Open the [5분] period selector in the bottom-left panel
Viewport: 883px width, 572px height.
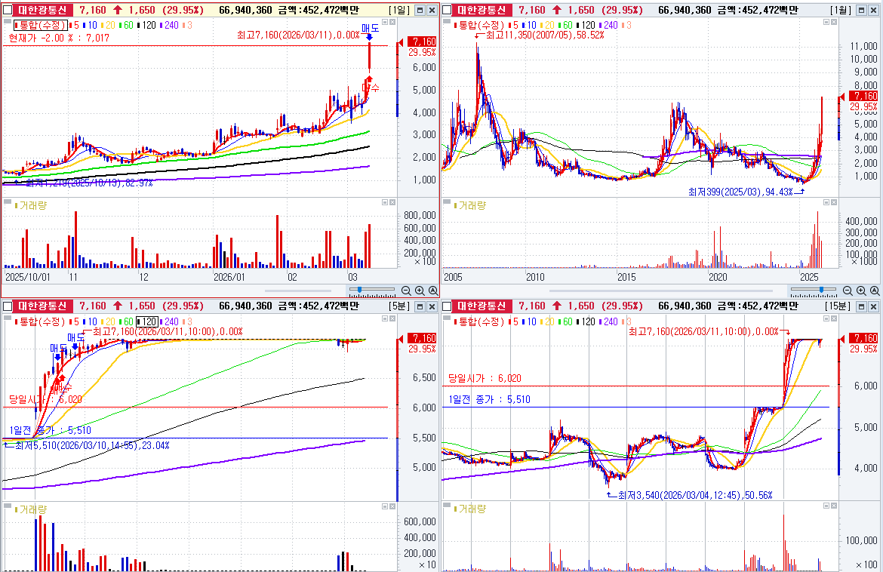(399, 306)
